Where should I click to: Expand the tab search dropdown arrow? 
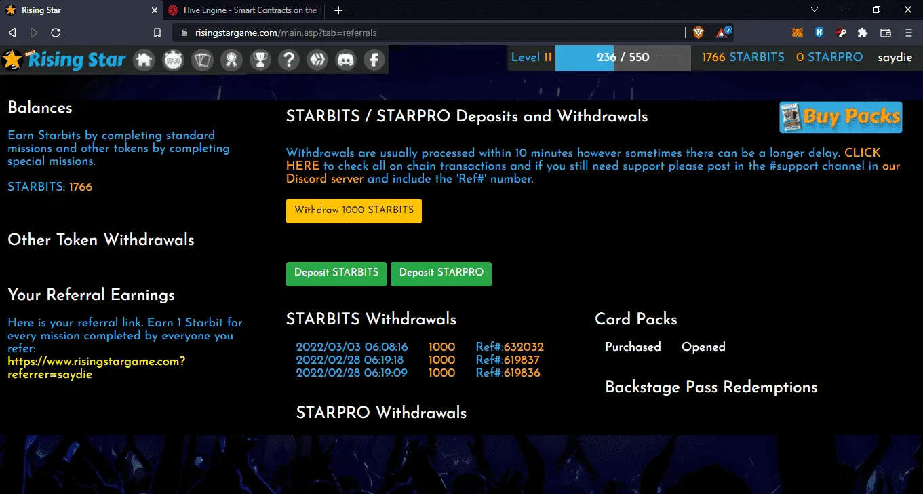click(x=814, y=10)
